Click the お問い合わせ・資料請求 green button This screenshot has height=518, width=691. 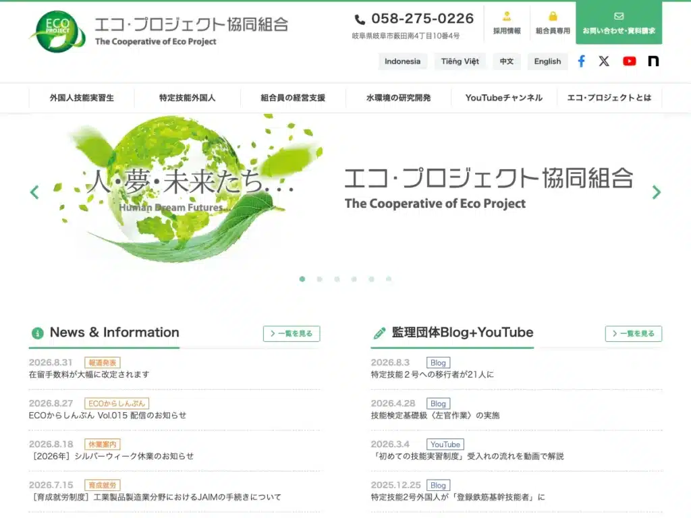(619, 23)
